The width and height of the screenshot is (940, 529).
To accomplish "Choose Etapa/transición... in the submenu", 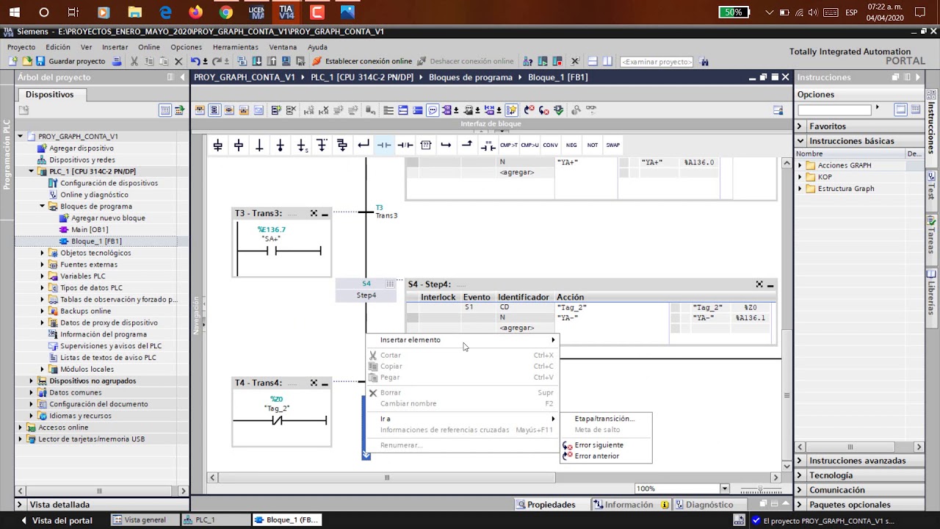I will [604, 419].
